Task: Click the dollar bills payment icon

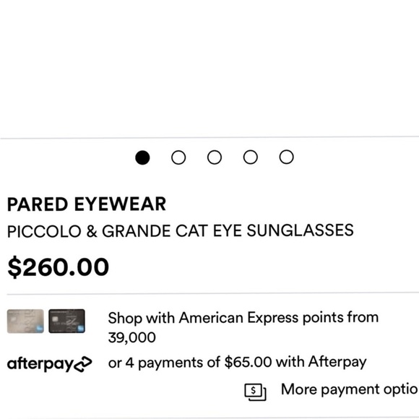Action: pyautogui.click(x=255, y=392)
